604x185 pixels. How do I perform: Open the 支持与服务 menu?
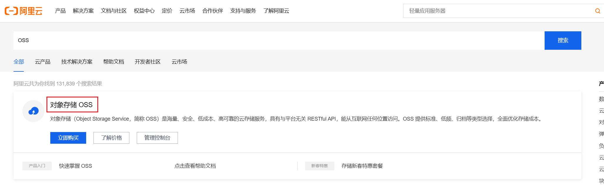[243, 11]
